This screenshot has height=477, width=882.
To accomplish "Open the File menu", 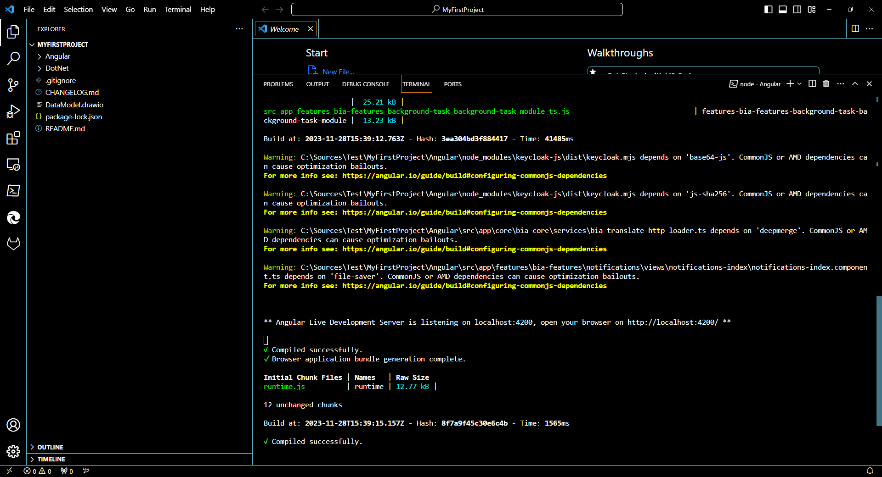I will 29,10.
